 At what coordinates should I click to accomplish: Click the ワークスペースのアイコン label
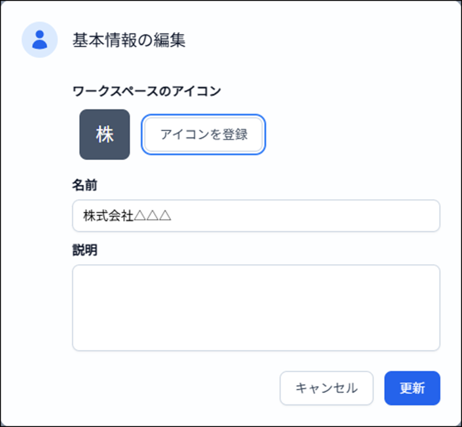click(147, 91)
